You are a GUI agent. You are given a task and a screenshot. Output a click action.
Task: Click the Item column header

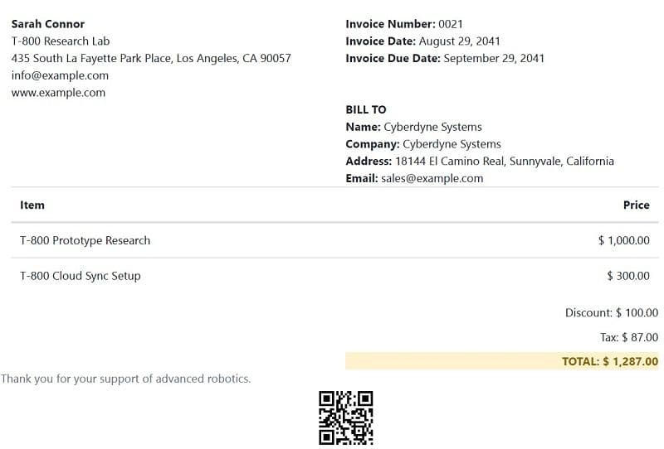32,205
